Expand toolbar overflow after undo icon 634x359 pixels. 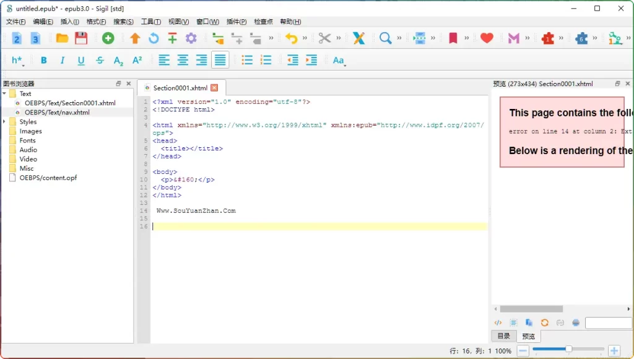305,38
